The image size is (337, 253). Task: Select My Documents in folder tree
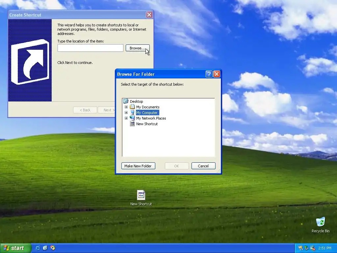(x=148, y=107)
